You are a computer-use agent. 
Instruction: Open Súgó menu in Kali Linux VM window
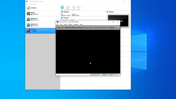[x=81, y=24]
